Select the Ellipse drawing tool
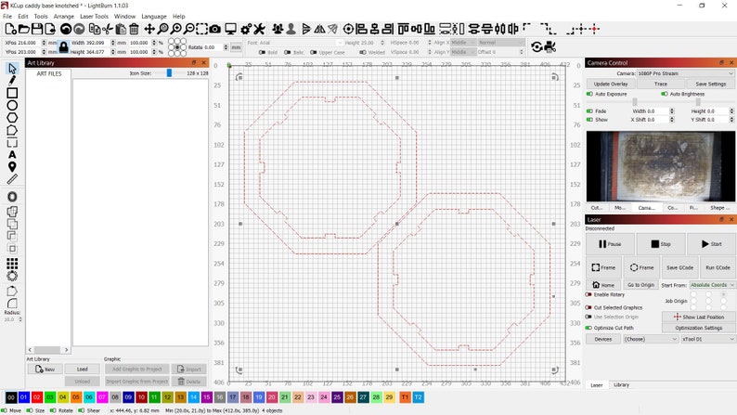 pyautogui.click(x=12, y=105)
